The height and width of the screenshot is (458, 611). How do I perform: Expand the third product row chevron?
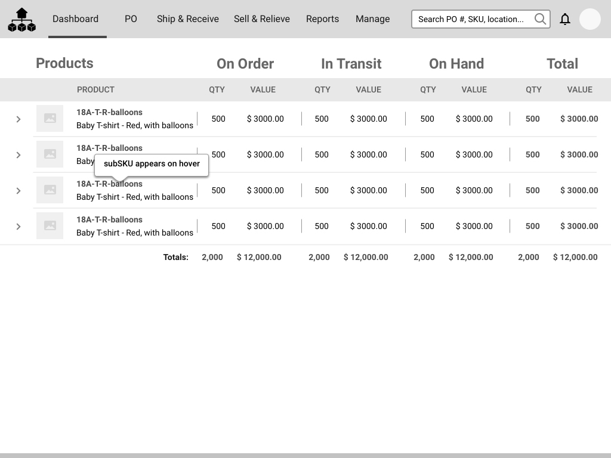click(x=18, y=191)
